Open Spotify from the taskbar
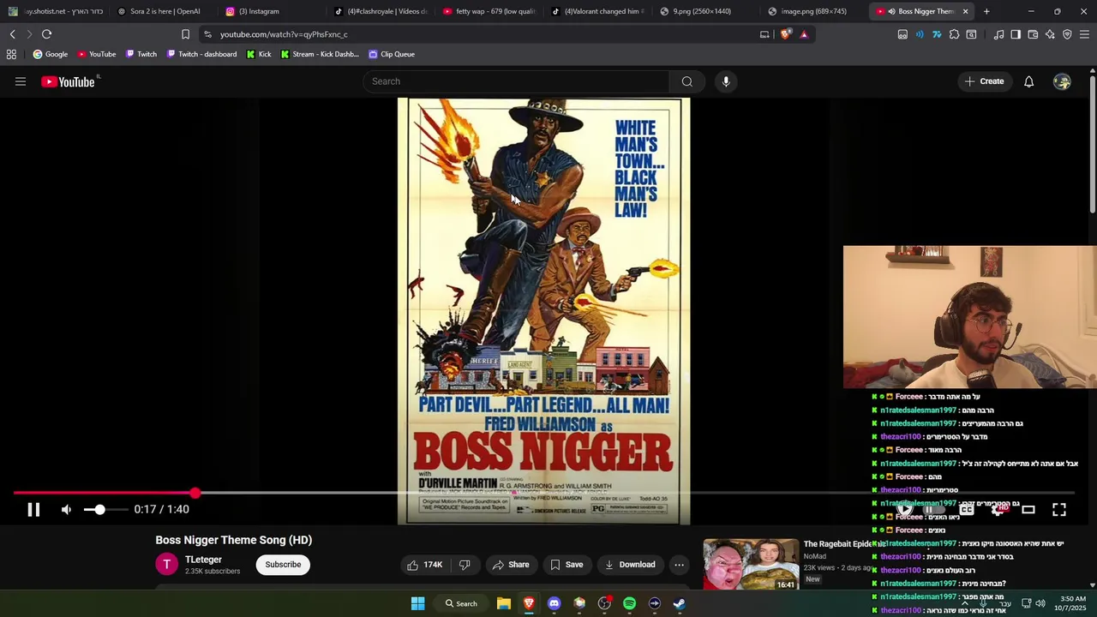The width and height of the screenshot is (1097, 617). pyautogui.click(x=629, y=603)
